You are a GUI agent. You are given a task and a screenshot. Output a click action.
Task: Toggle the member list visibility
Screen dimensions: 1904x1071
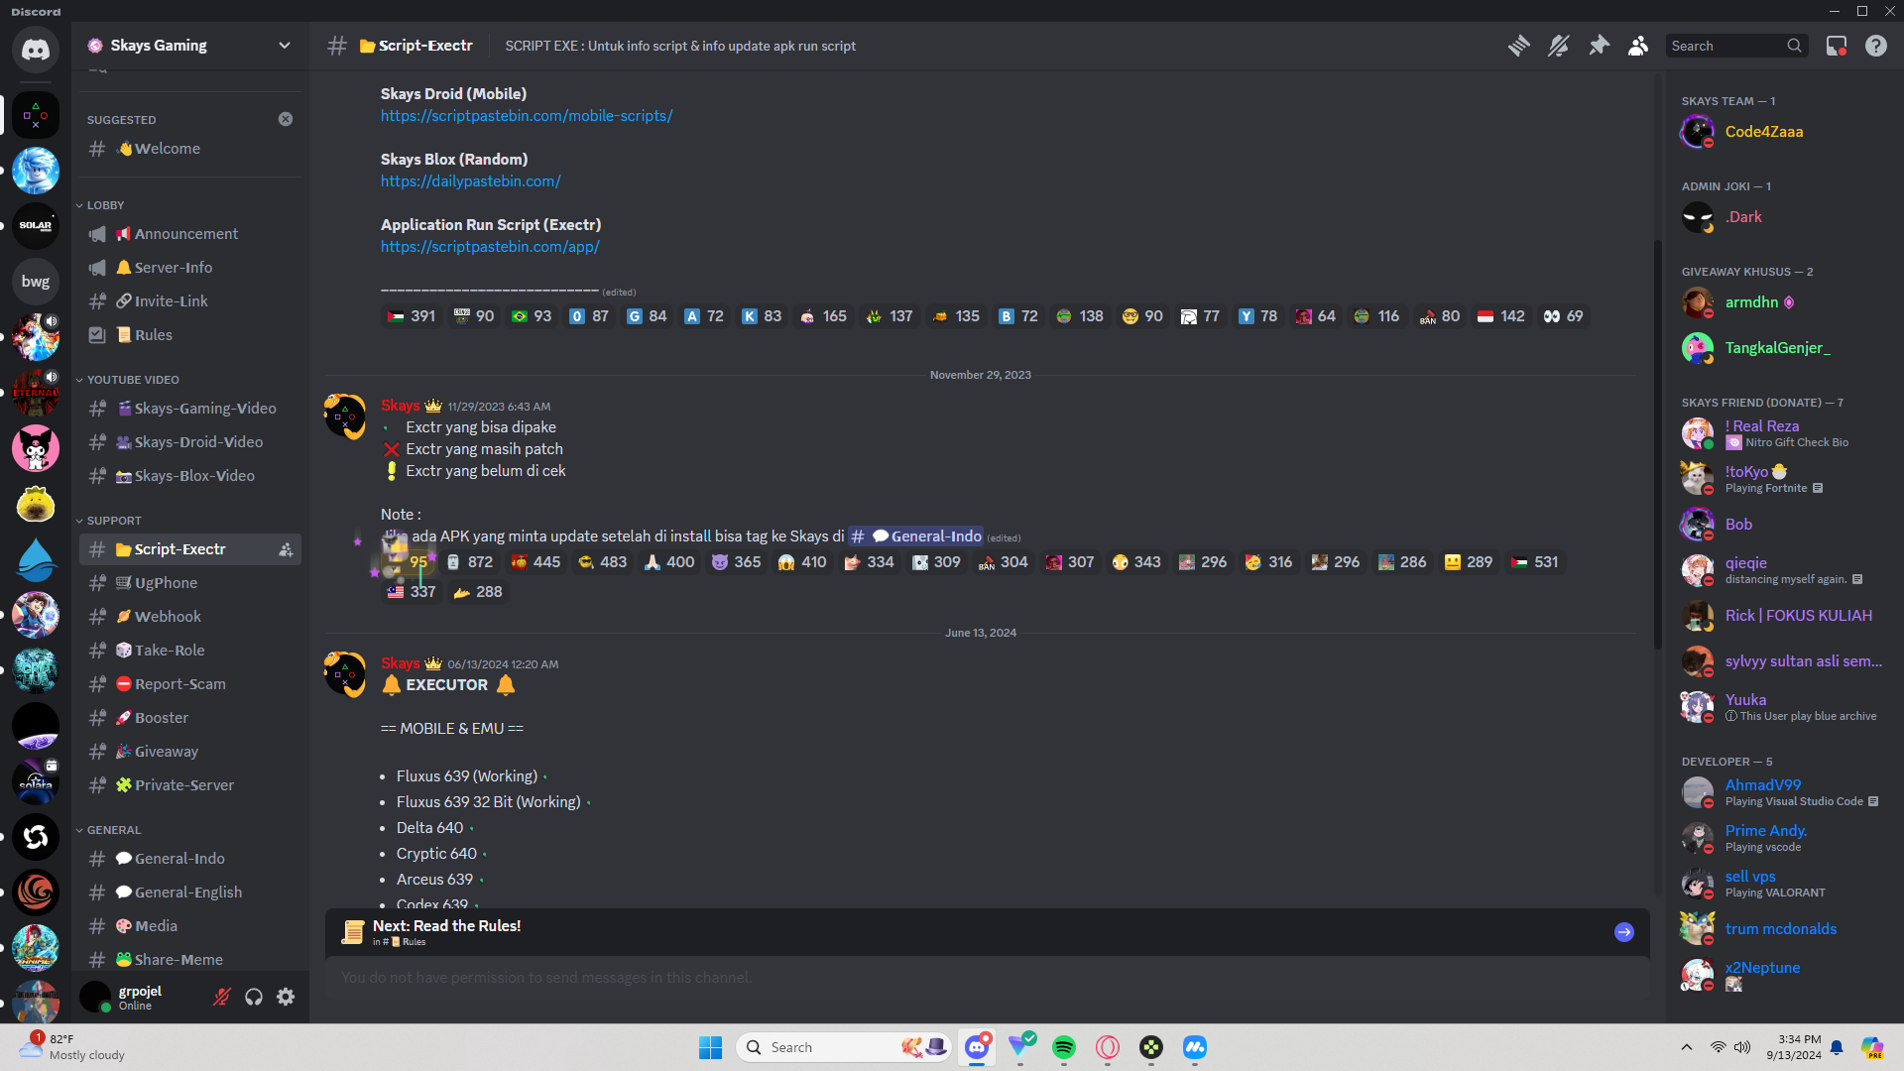[1638, 46]
